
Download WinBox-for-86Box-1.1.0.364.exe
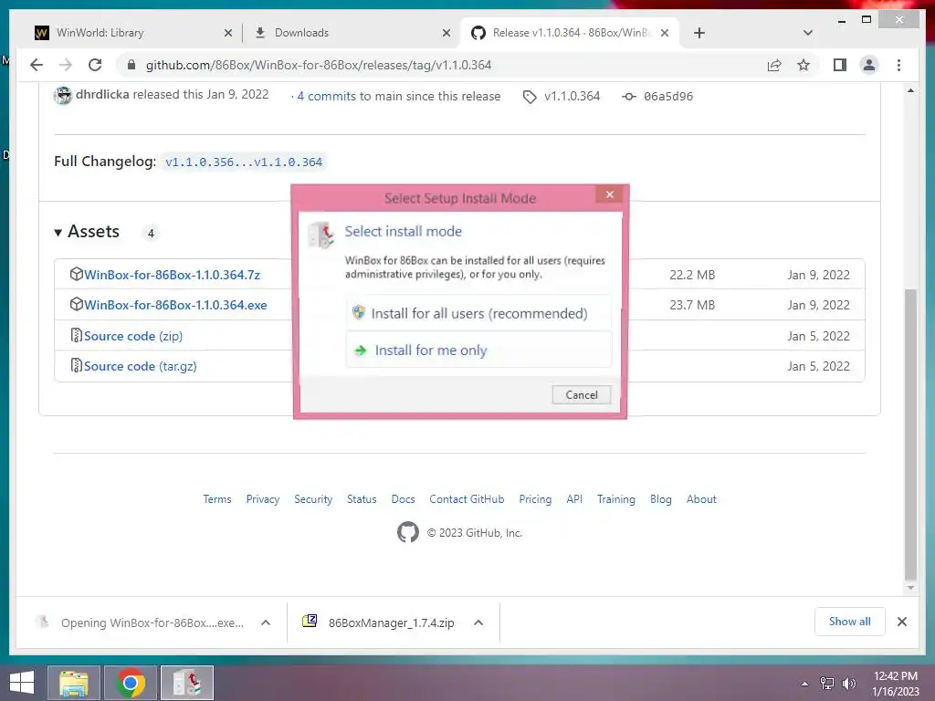[x=175, y=305]
